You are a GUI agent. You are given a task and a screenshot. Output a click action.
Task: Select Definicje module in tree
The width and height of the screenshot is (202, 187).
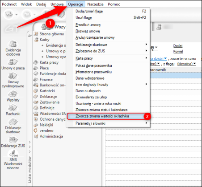pos(47,108)
